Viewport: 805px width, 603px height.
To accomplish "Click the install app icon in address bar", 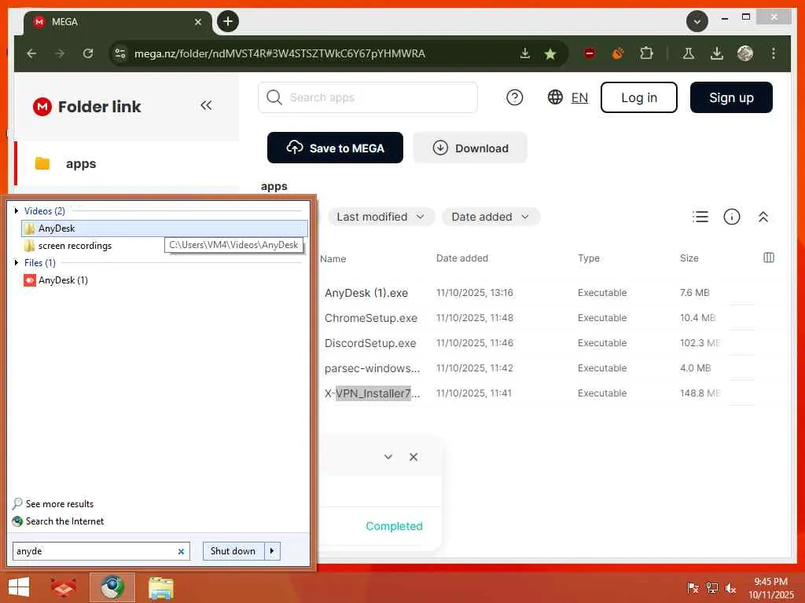I will coord(524,53).
